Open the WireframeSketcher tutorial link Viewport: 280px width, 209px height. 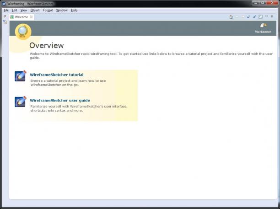(x=57, y=75)
